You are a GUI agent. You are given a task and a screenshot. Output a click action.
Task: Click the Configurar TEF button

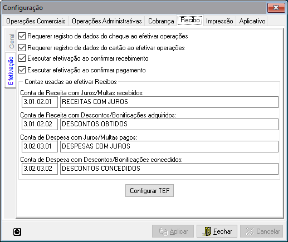[x=149, y=190]
